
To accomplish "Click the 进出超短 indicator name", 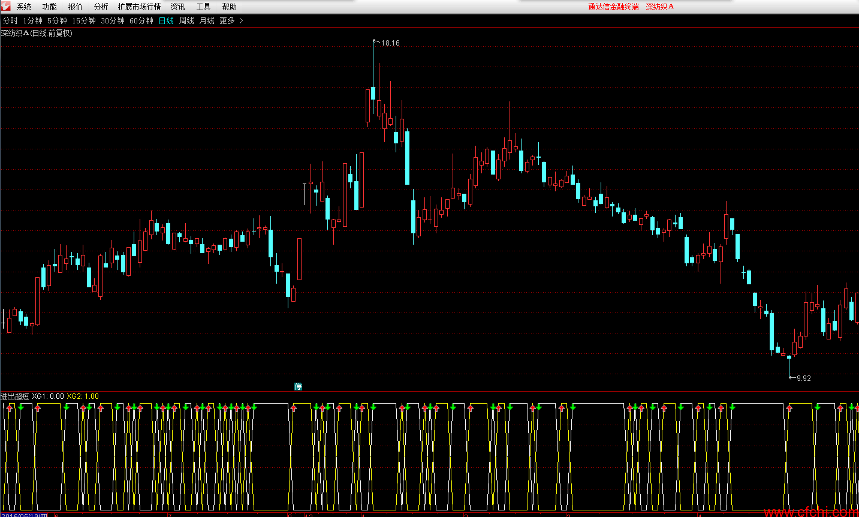I will [x=15, y=396].
